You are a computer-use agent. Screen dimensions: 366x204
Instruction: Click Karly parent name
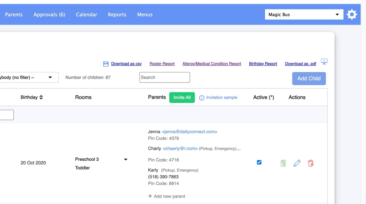[x=153, y=170]
